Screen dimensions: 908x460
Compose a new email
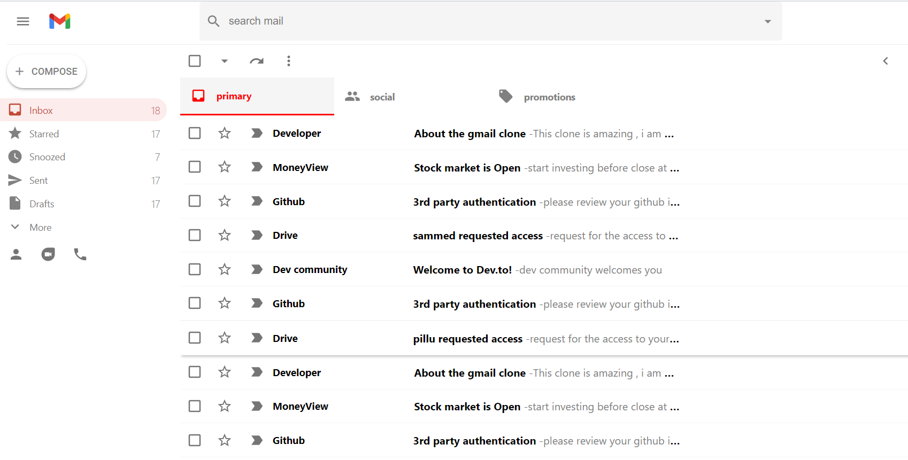47,71
